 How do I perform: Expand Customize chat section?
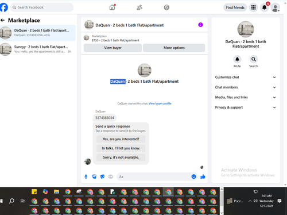(246, 77)
